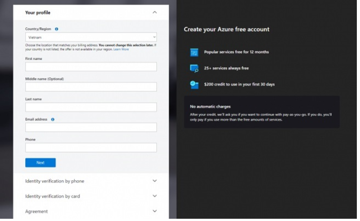Image resolution: width=360 pixels, height=221 pixels.
Task: Click the 25+ services always free icon
Action: tap(194, 69)
